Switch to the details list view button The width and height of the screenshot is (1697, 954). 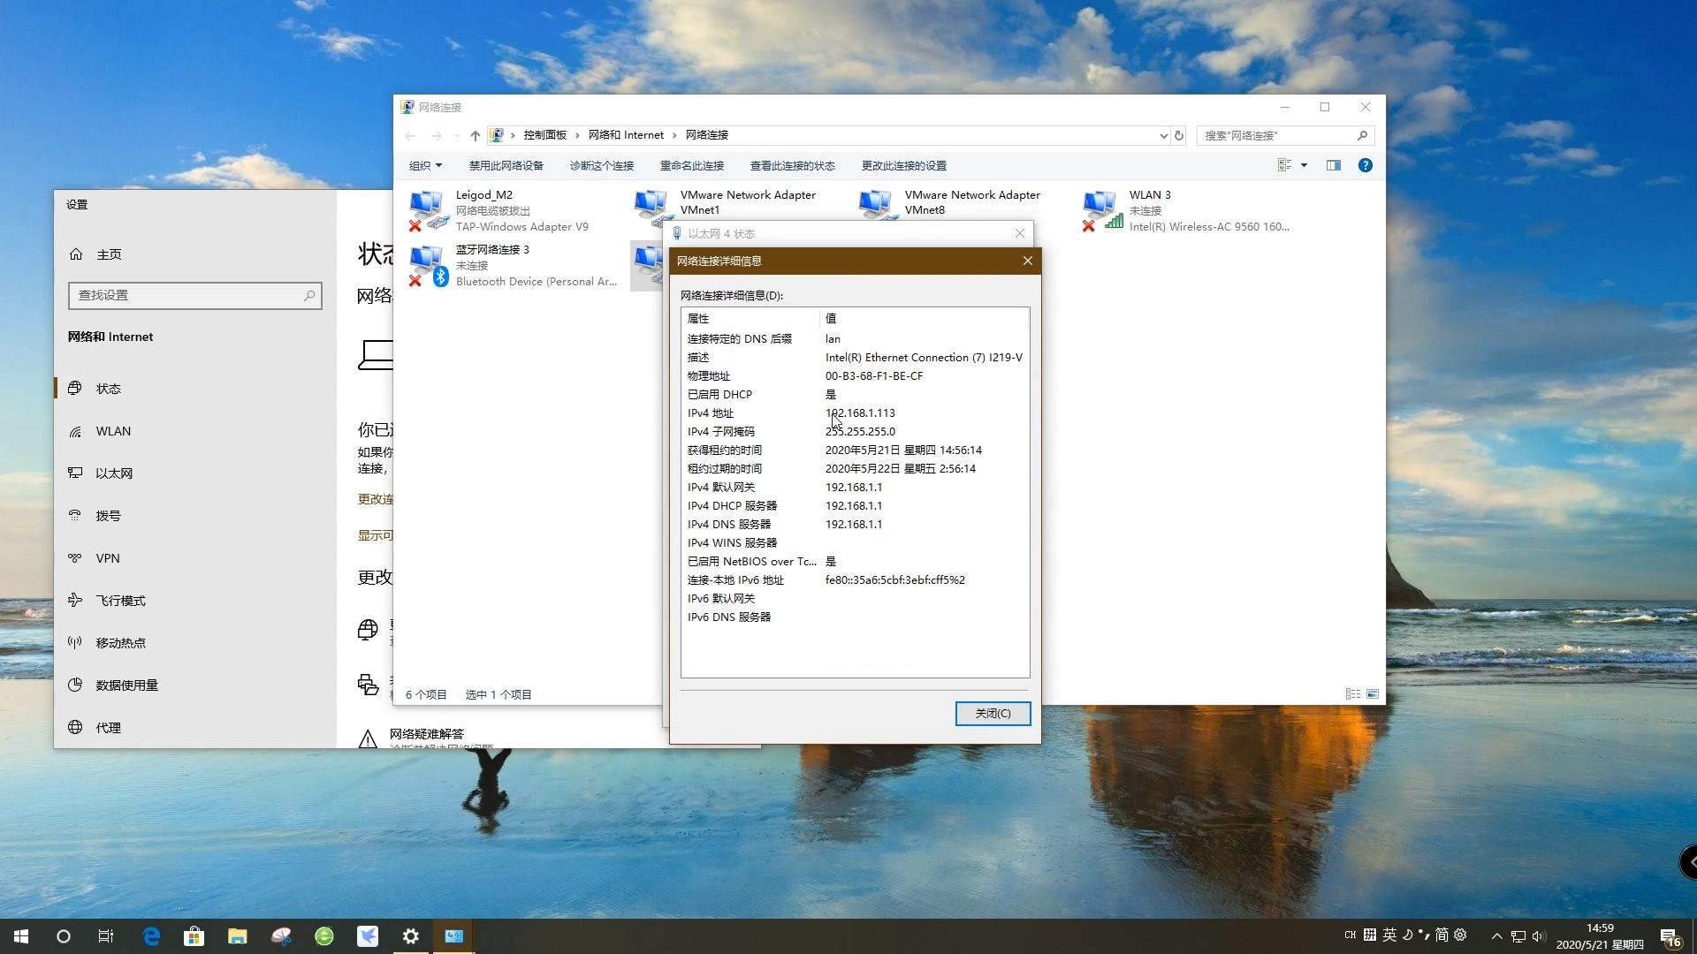coord(1352,694)
